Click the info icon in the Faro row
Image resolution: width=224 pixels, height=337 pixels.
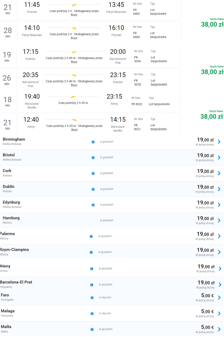click(x=92, y=298)
